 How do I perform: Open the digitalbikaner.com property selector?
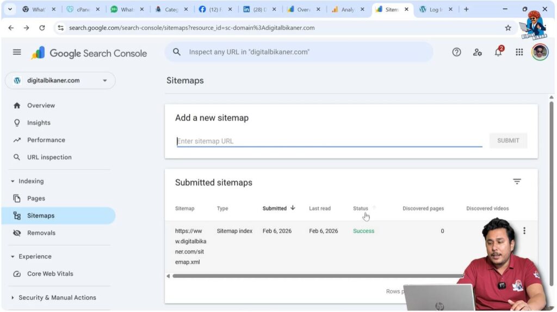[x=60, y=80]
